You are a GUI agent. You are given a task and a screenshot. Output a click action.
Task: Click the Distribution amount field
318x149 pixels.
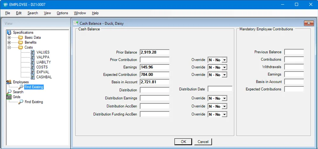(155, 90)
